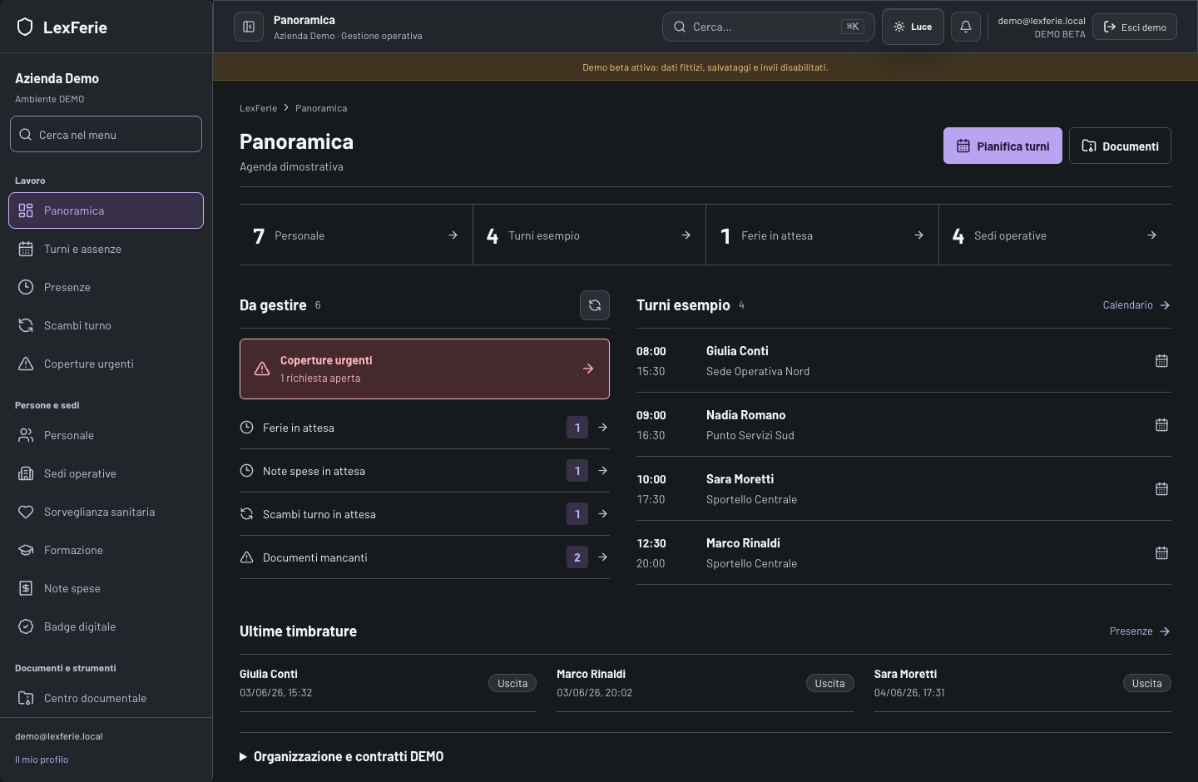Open Note spese in the sidebar

tap(106, 588)
